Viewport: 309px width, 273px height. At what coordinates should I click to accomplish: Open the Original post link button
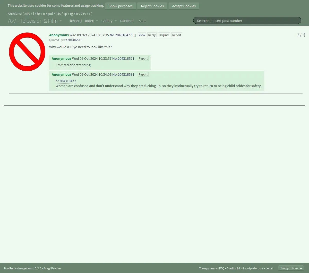164,35
